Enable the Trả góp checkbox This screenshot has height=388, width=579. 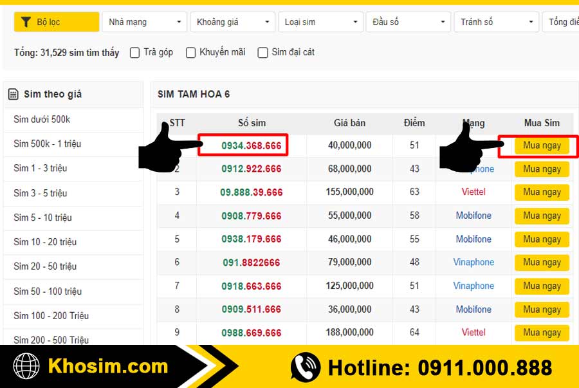134,53
